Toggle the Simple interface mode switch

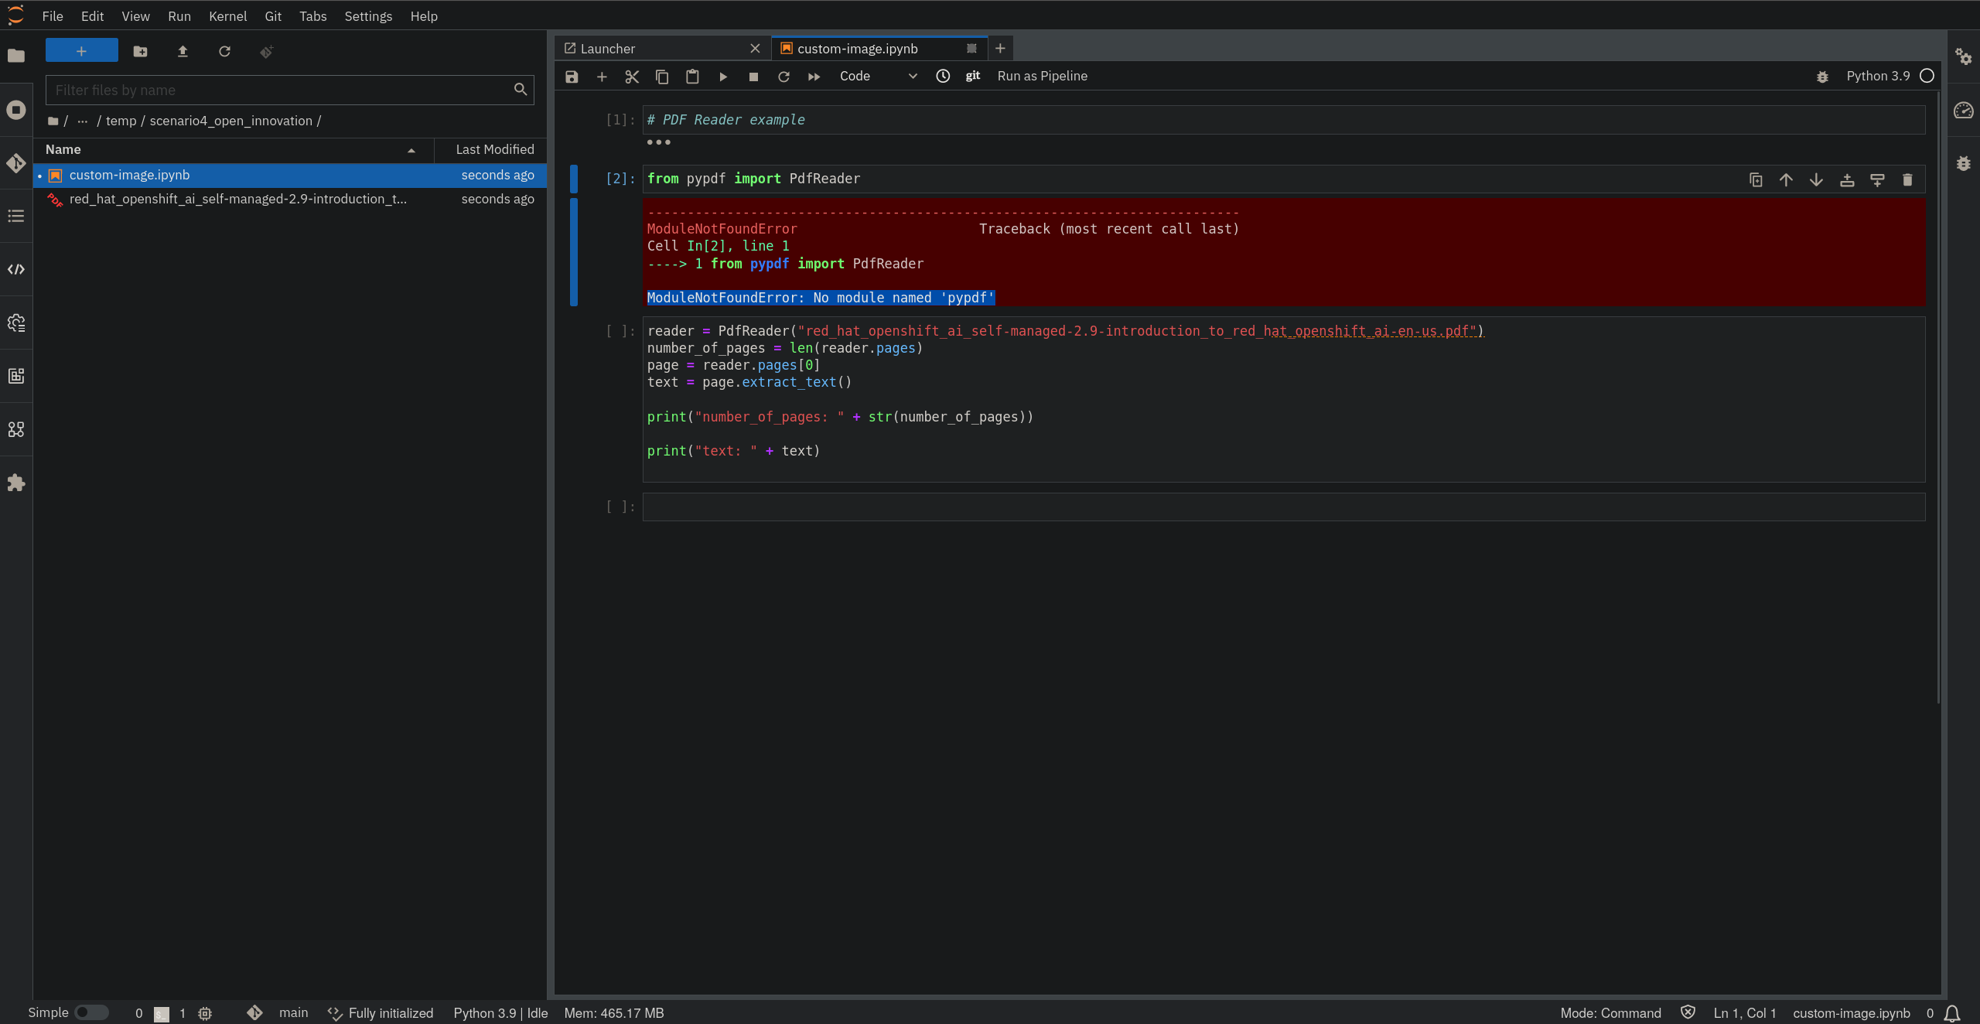pos(91,1012)
